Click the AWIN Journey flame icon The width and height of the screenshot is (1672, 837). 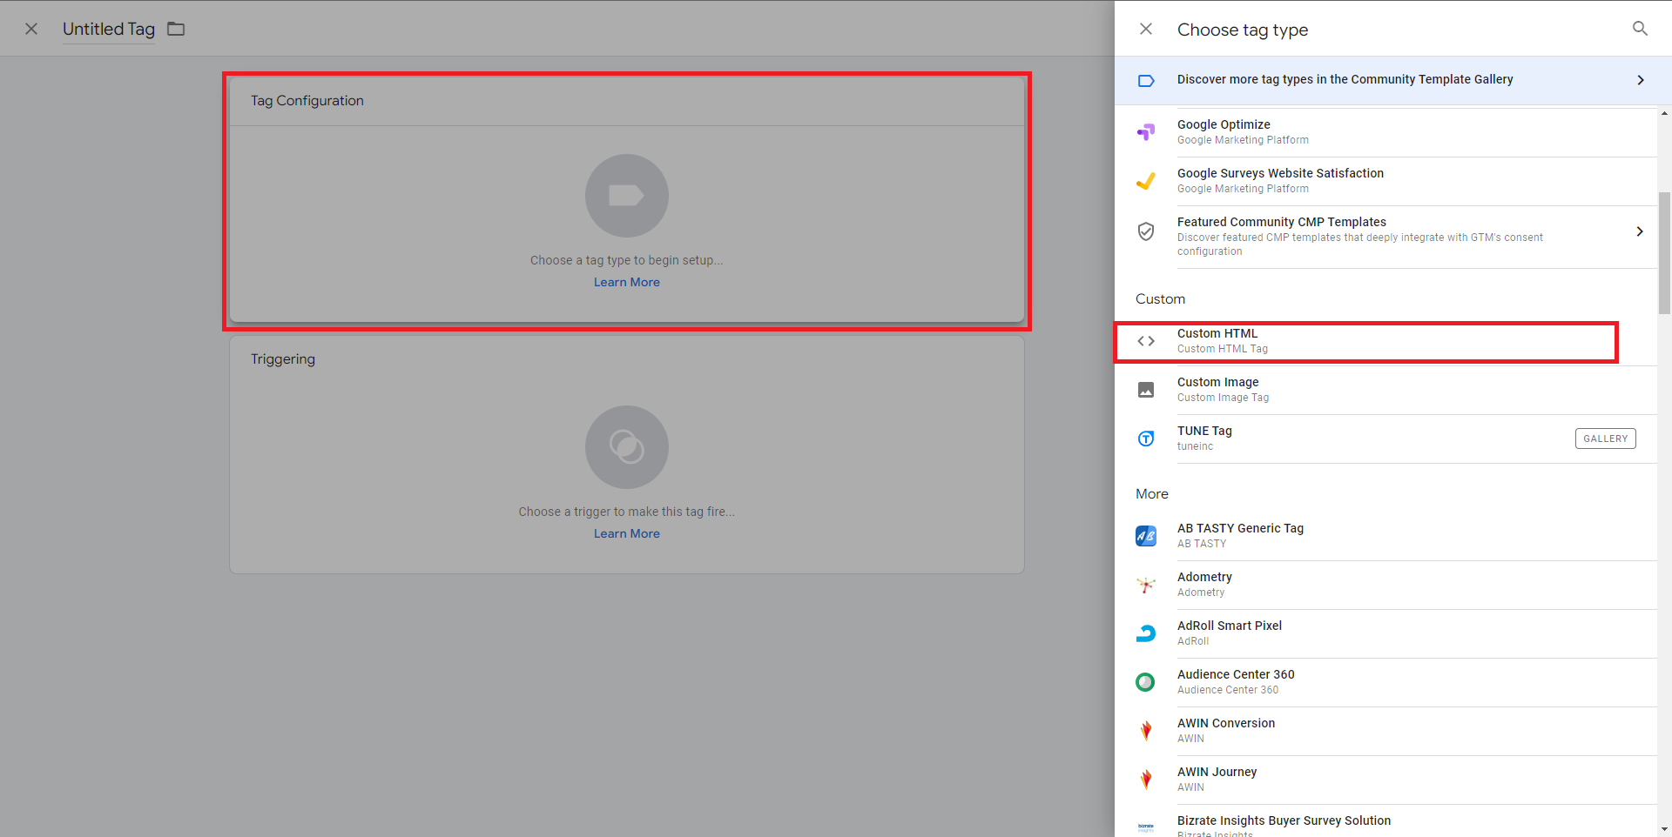click(x=1146, y=780)
